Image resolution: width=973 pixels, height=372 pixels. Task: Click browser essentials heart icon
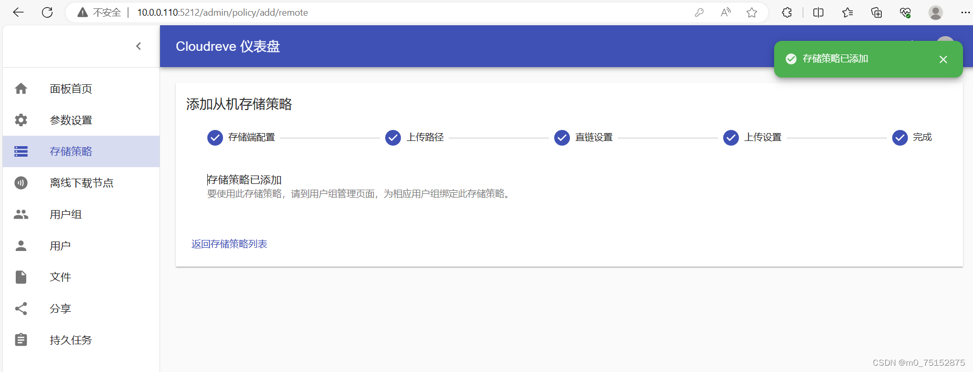[x=905, y=13]
